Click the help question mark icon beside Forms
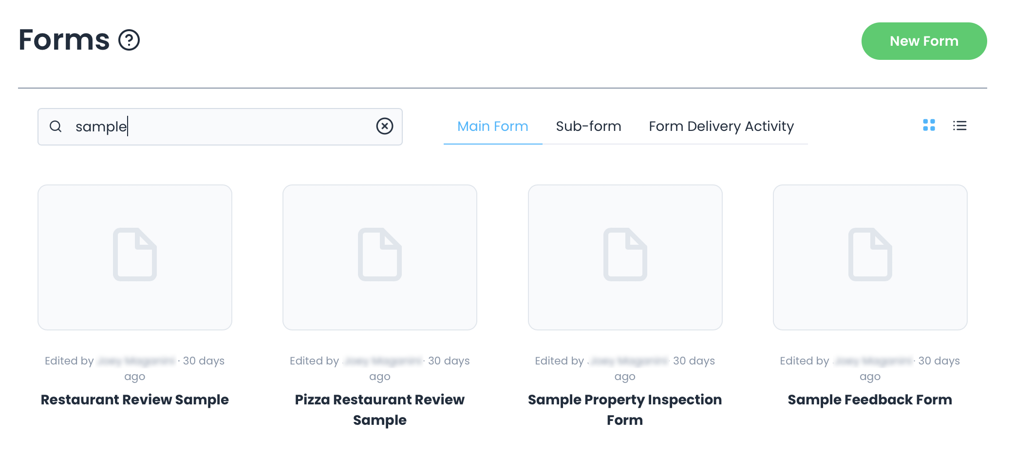The image size is (1013, 473). point(129,40)
